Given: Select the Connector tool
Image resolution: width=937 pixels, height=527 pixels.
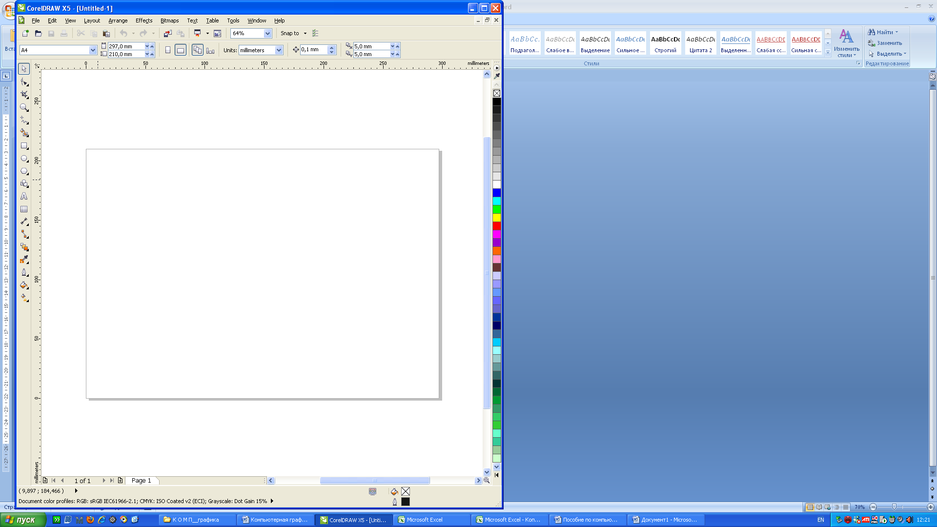Looking at the screenshot, I should click(x=24, y=234).
